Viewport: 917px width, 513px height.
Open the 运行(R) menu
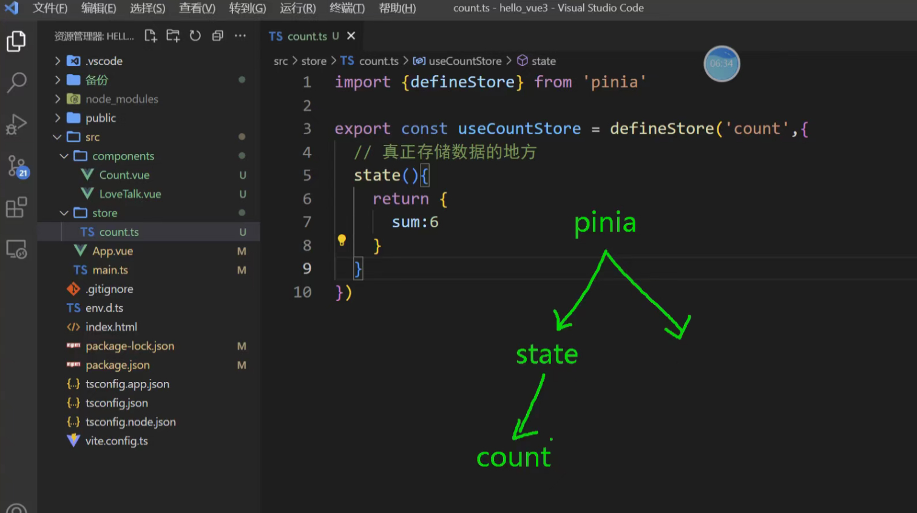[x=298, y=8]
